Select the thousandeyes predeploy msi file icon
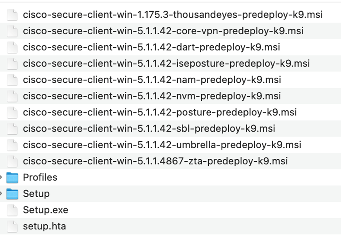The height and width of the screenshot is (249, 341). 12,15
